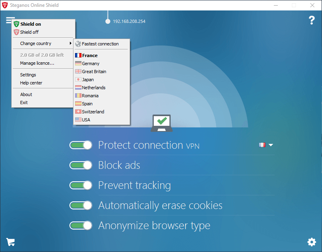322x252 pixels.
Task: Click the USA flag icon
Action: click(78, 120)
